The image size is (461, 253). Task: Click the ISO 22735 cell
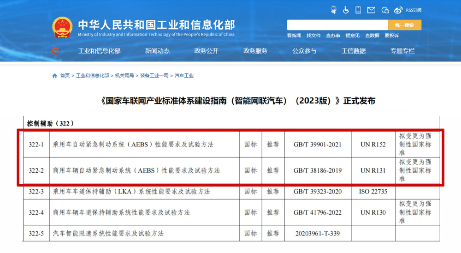373,192
